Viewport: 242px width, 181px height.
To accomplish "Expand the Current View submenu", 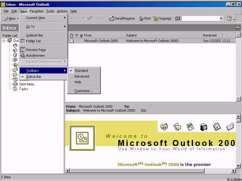I will coord(44,18).
